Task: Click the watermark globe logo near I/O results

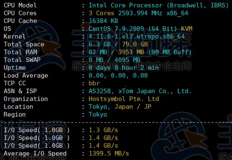Action: point(183,137)
